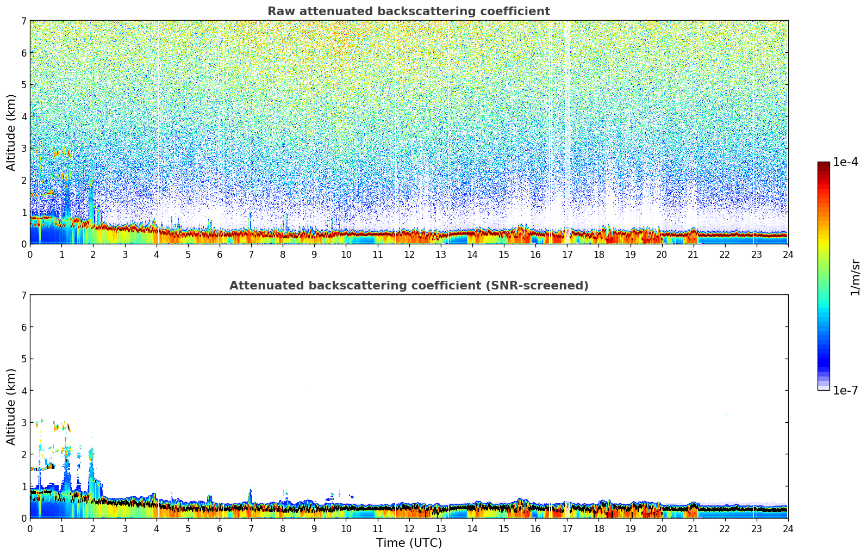
Task: Click the 7 km altitude tick on the top plot
Action: (23, 21)
